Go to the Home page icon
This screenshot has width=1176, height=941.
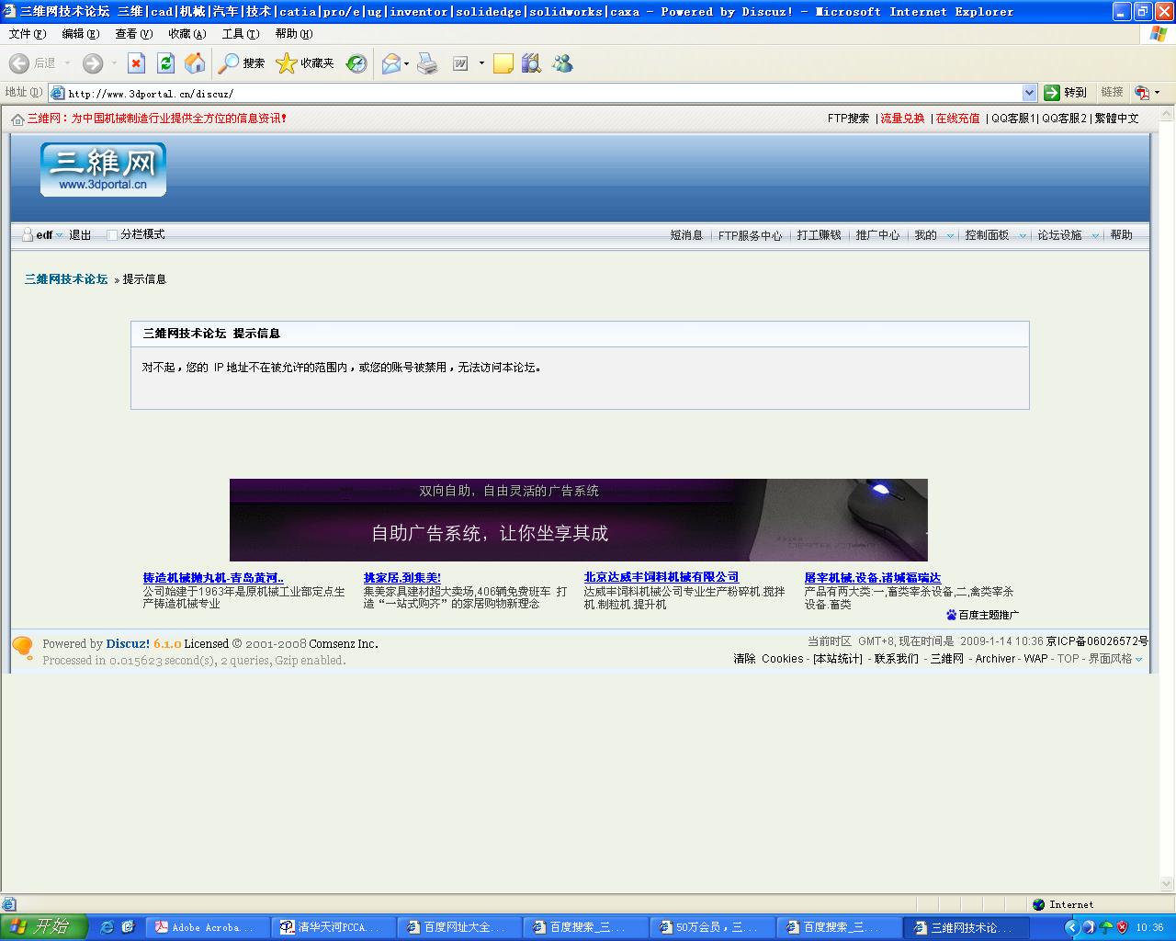coord(195,62)
